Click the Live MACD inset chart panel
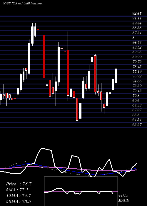 click(81, 191)
